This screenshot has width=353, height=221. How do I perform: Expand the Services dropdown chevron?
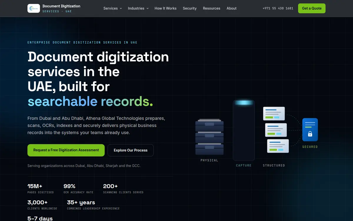[x=121, y=8]
